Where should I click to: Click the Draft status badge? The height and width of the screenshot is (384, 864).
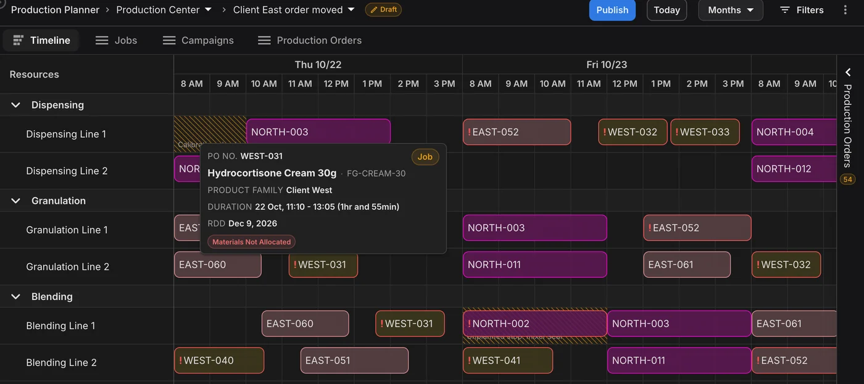tap(383, 10)
